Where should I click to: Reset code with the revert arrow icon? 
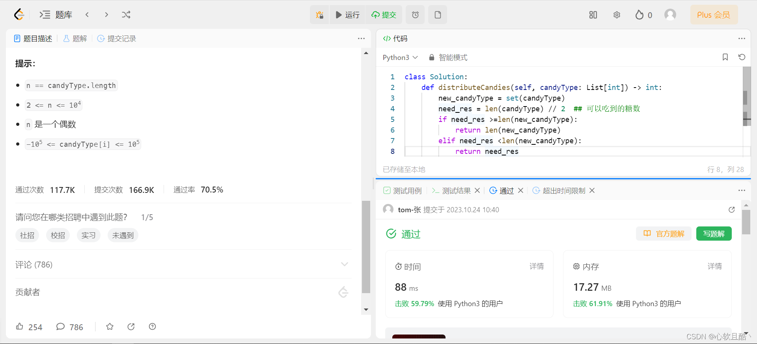tap(742, 57)
